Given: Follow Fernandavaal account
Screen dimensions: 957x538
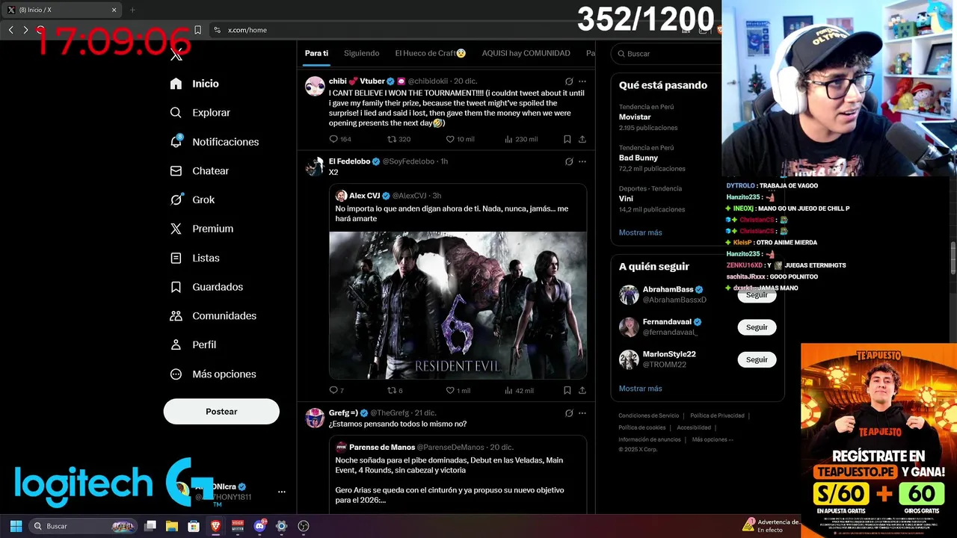Looking at the screenshot, I should point(757,327).
